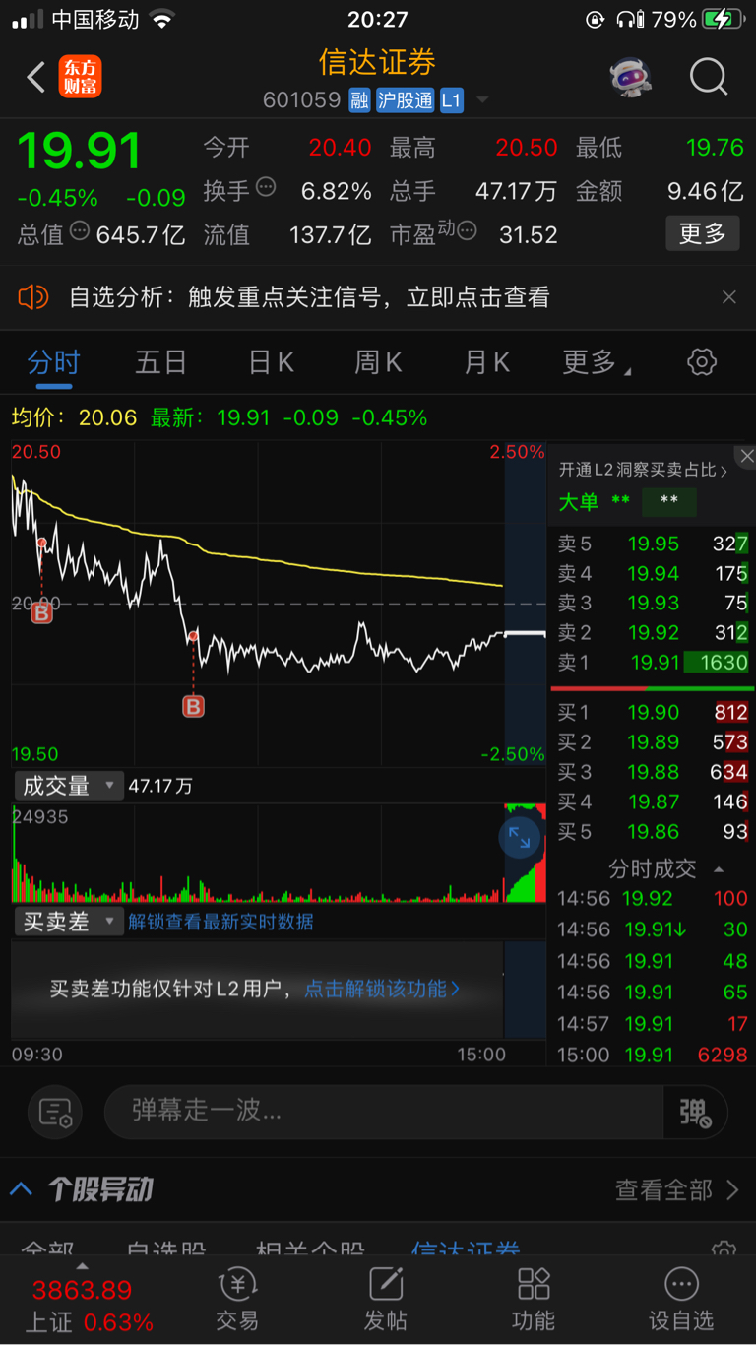Select the 买5 19.86 order row

pyautogui.click(x=652, y=832)
